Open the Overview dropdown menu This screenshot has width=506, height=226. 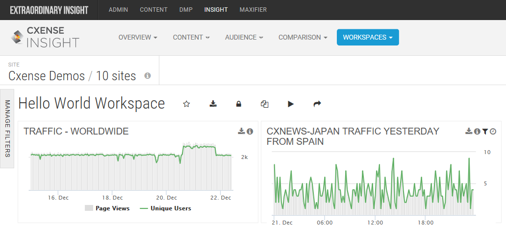click(x=138, y=37)
